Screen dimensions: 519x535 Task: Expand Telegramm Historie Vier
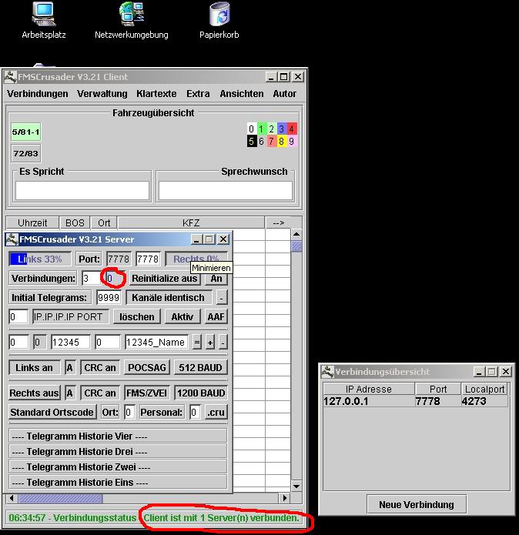click(x=119, y=436)
